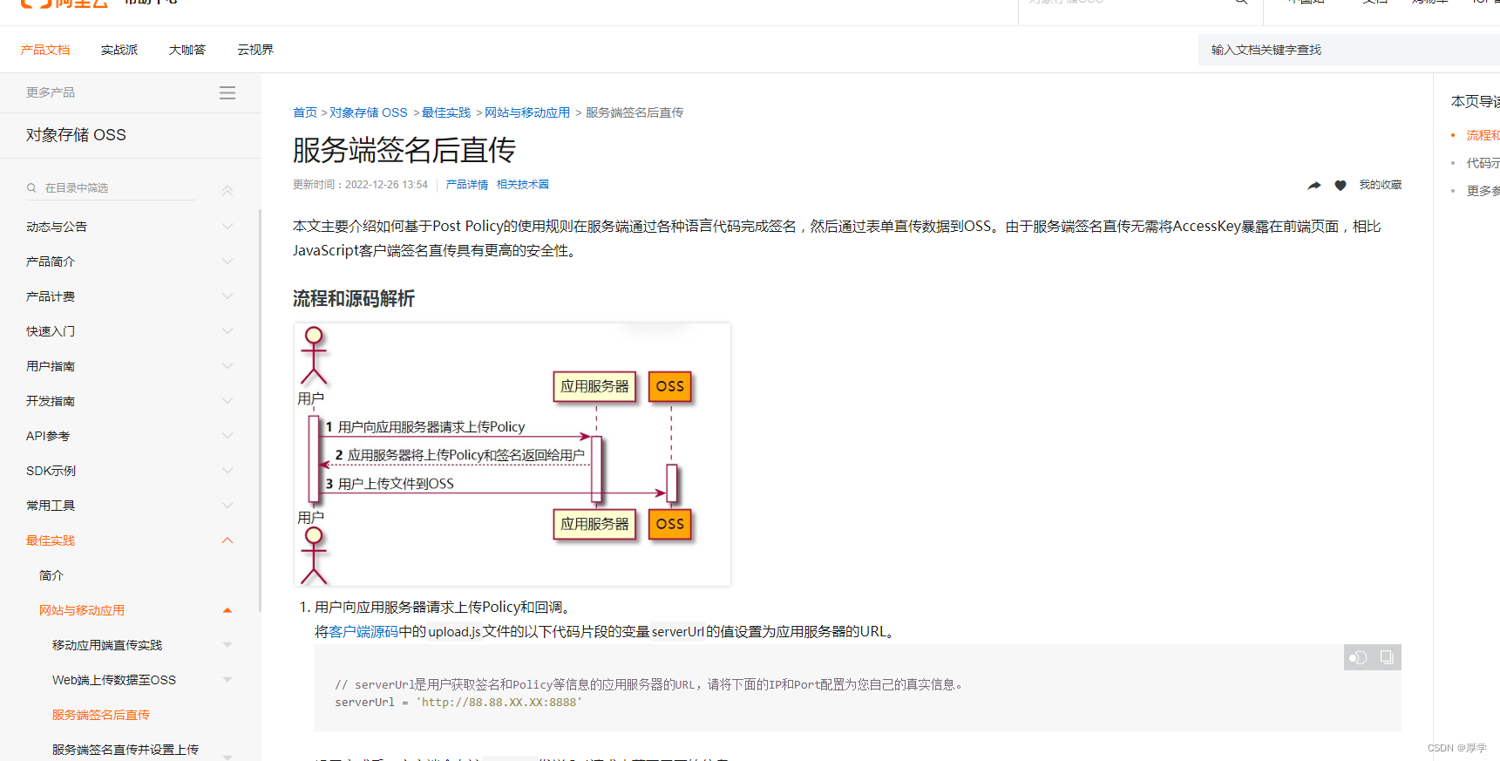Expand 常用工具 section chevron
This screenshot has width=1500, height=761.
[227, 506]
